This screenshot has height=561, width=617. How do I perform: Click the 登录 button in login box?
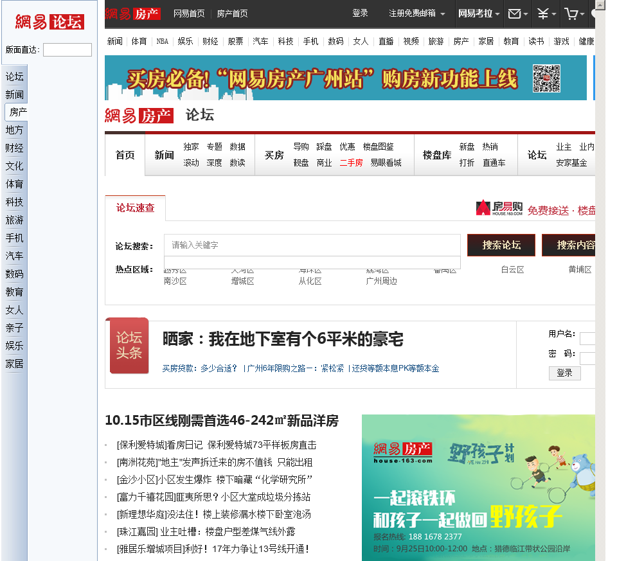(565, 373)
